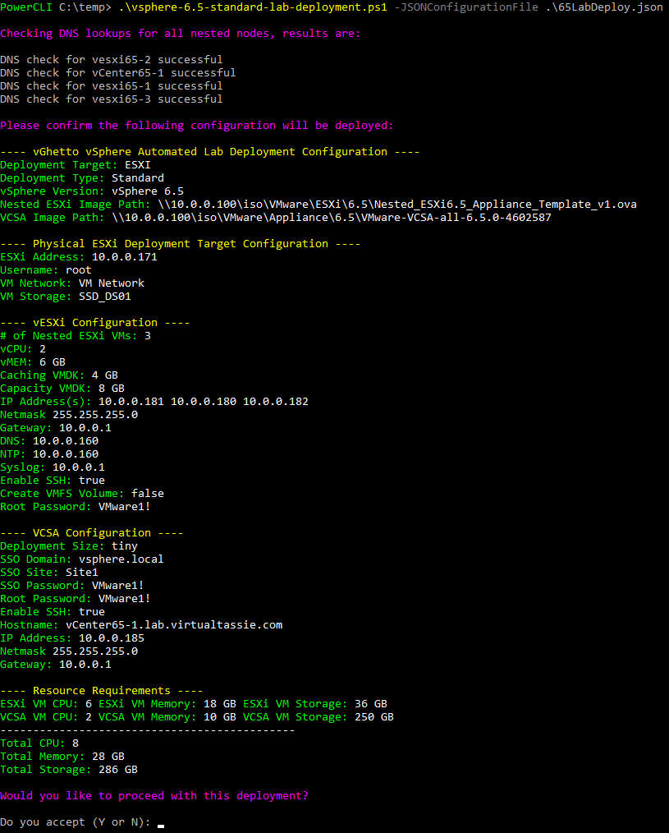Click 'Please confirm the following configuration' message
This screenshot has width=669, height=833.
click(196, 126)
